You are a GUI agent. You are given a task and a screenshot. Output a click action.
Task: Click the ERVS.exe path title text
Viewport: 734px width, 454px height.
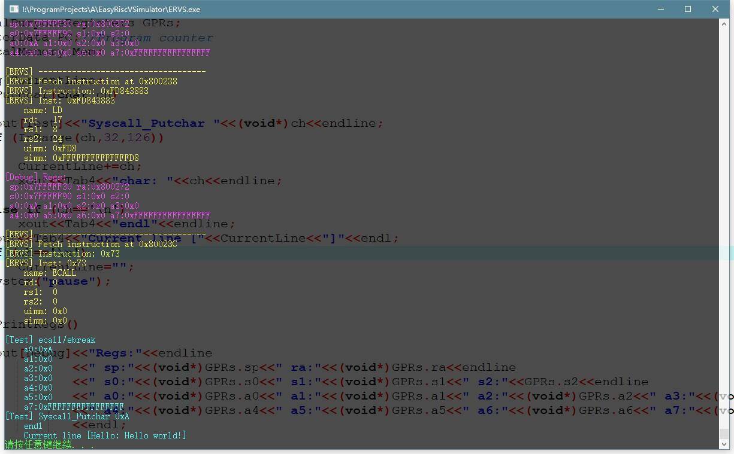[x=111, y=10]
